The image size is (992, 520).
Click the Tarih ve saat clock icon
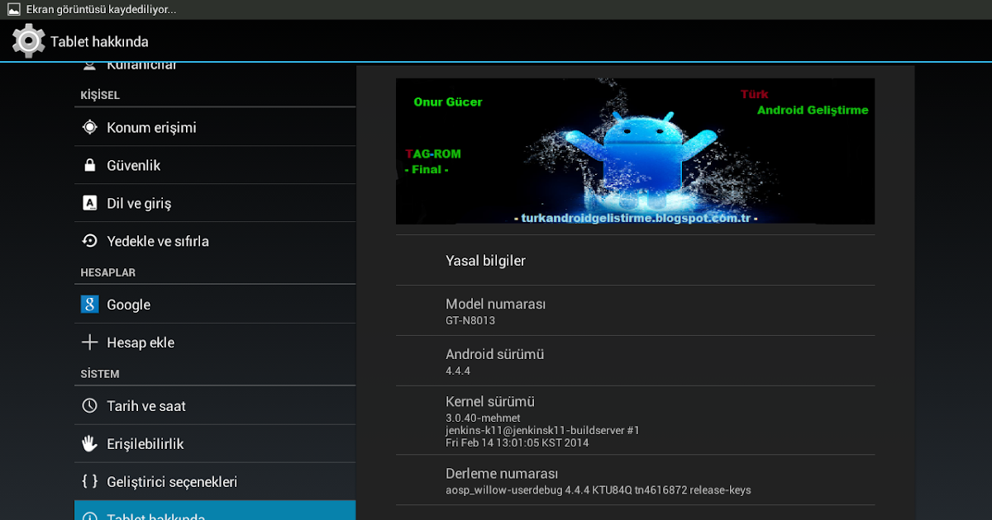[90, 406]
